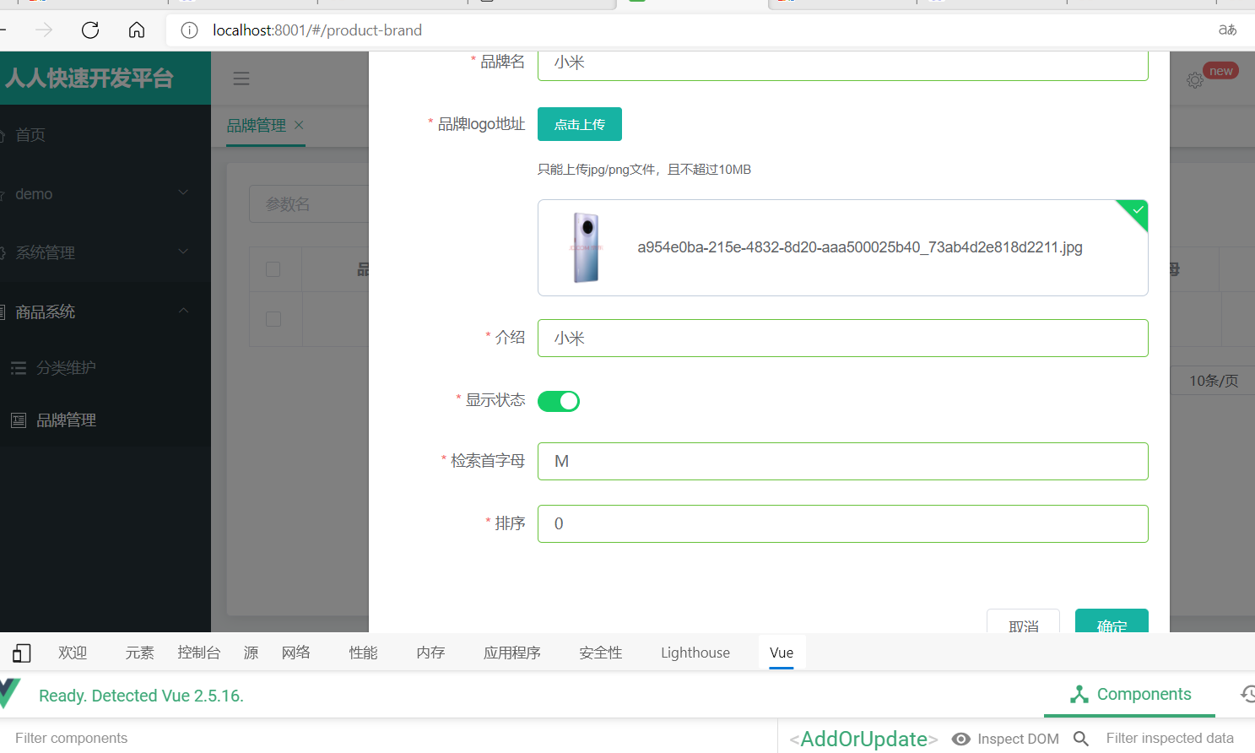This screenshot has width=1255, height=753.
Task: Click the 排序 input field
Action: [843, 523]
